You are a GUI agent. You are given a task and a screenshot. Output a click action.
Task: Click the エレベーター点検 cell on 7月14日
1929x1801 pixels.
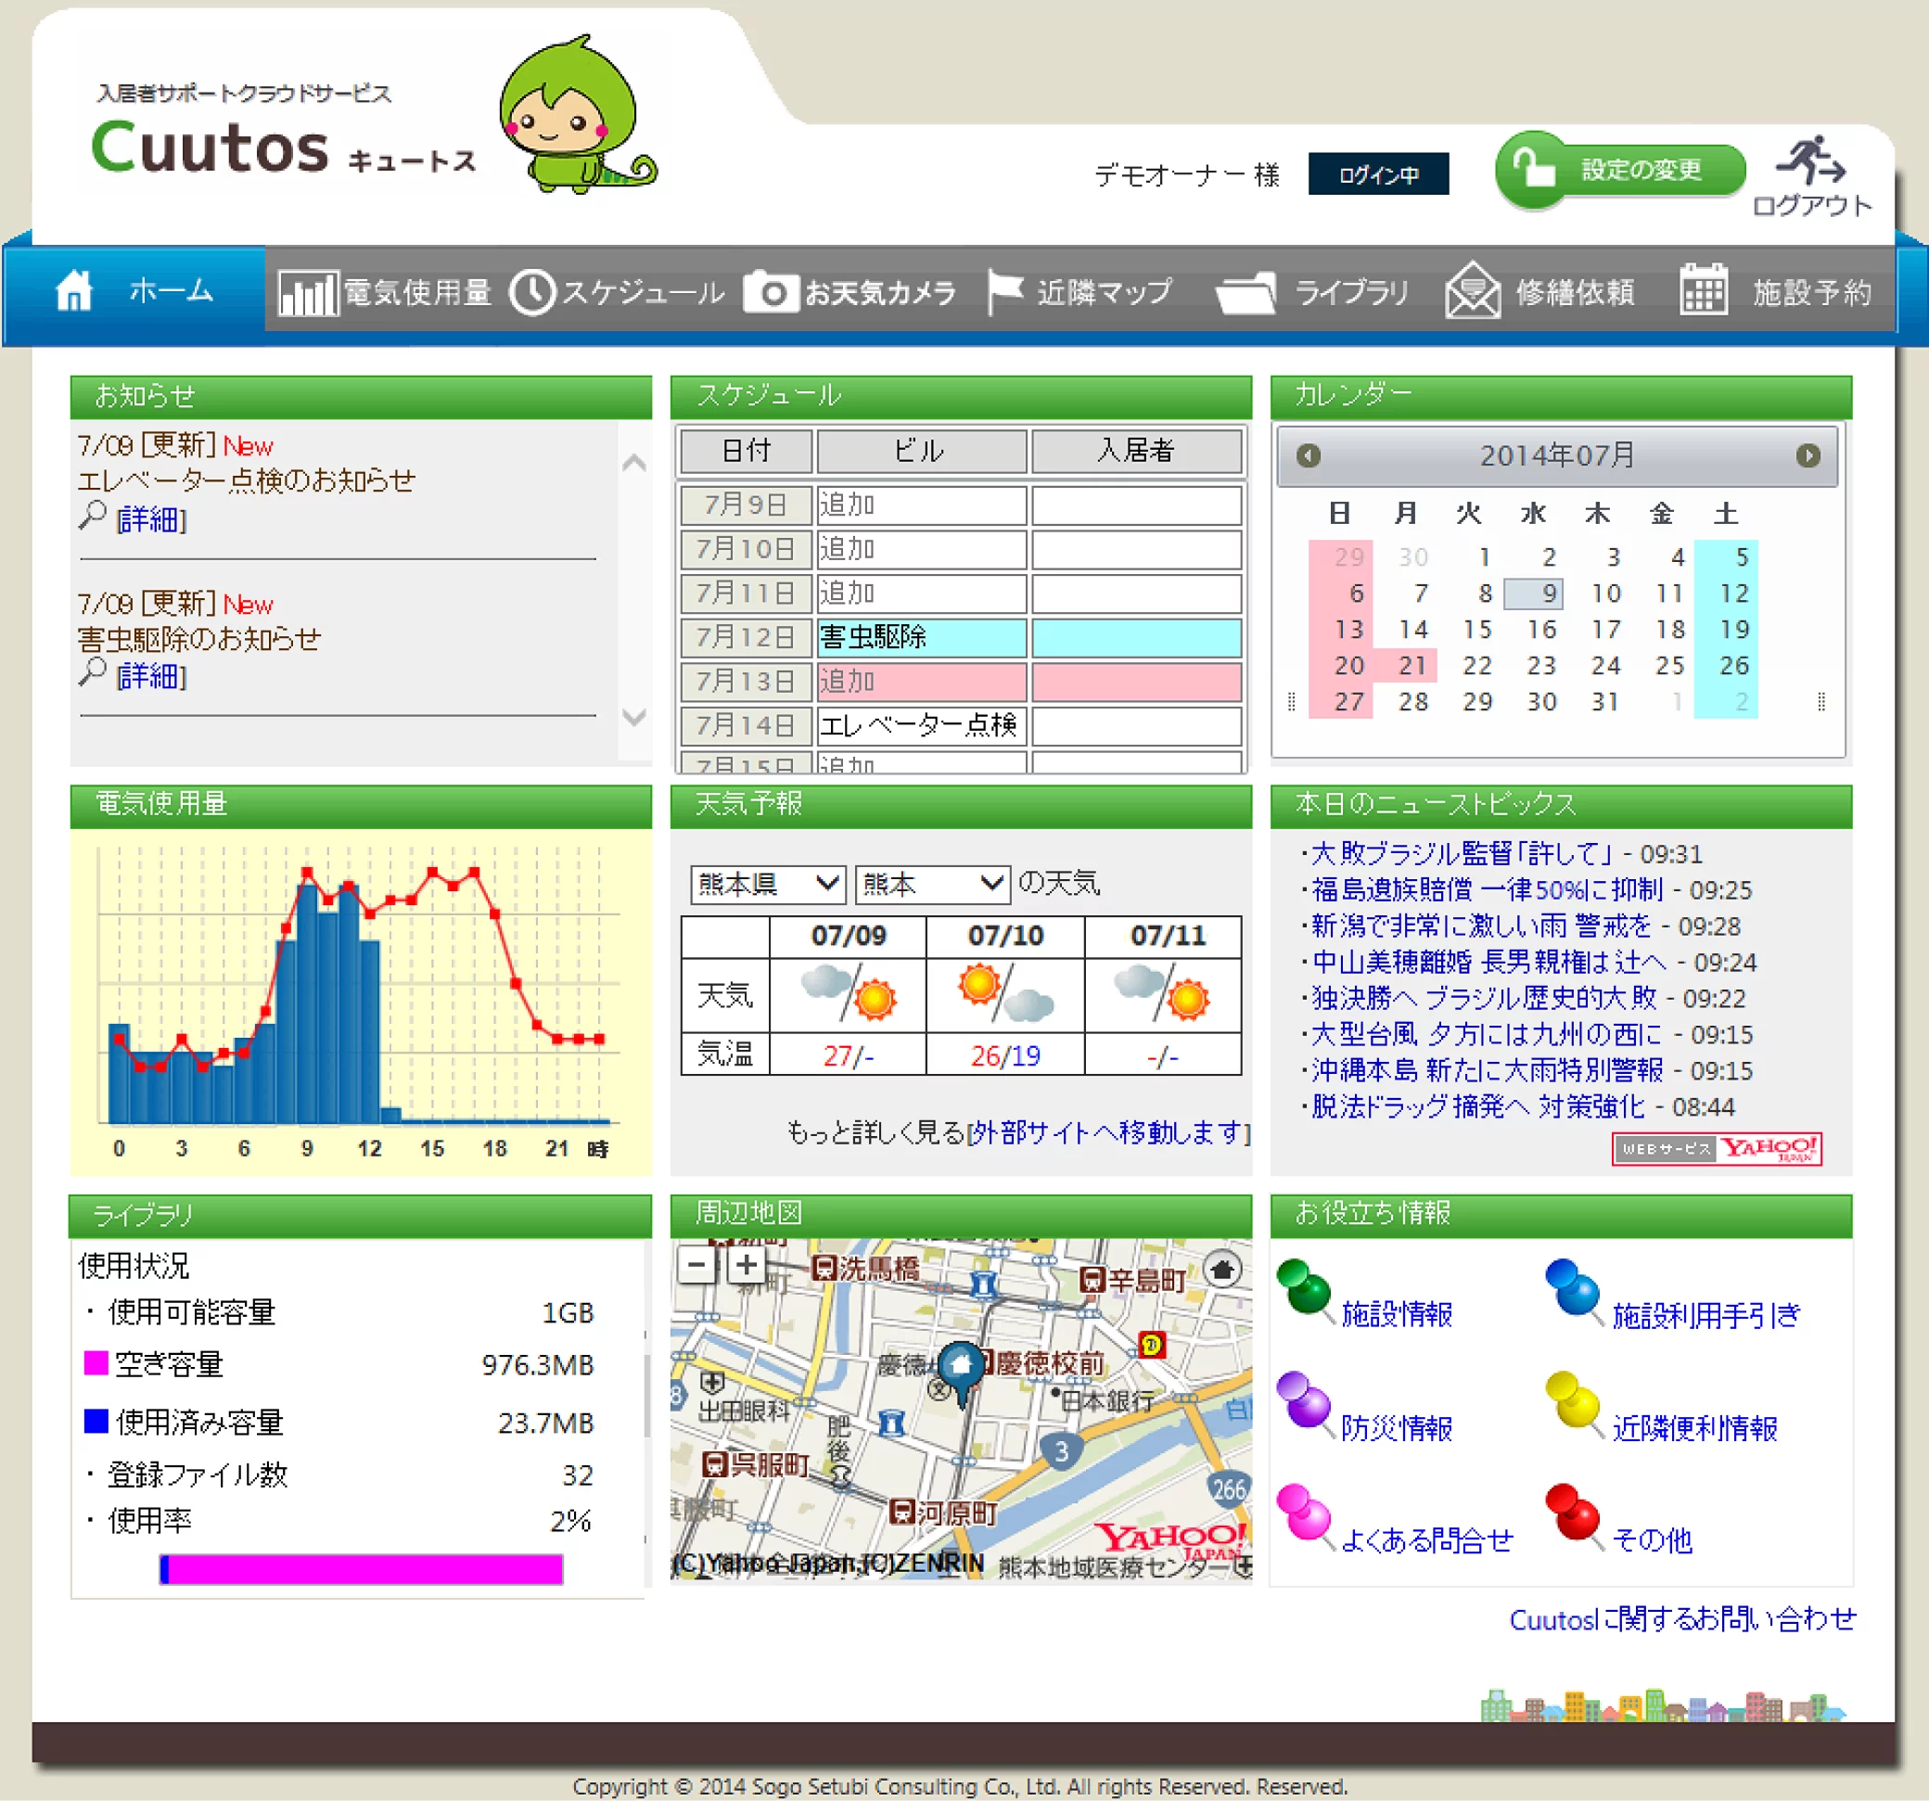tap(921, 725)
